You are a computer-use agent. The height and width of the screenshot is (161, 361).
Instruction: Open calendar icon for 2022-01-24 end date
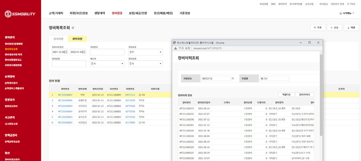click(83, 52)
